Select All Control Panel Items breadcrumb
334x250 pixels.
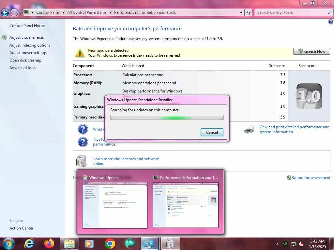click(x=87, y=12)
